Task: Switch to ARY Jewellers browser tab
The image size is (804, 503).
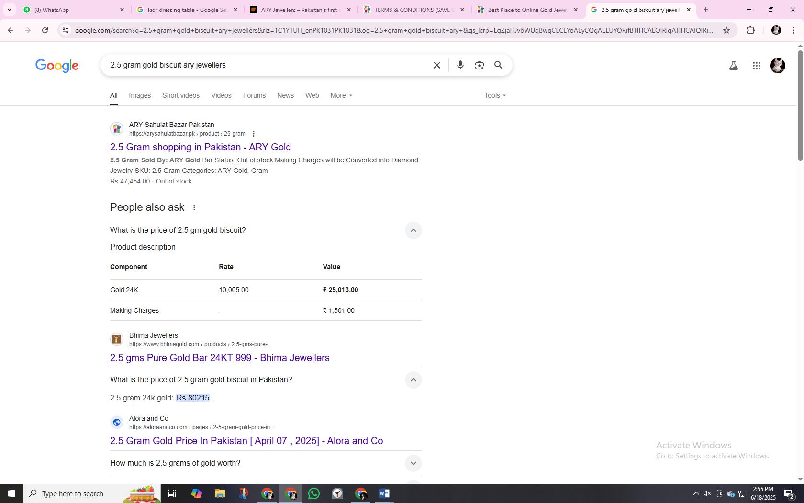Action: point(301,10)
